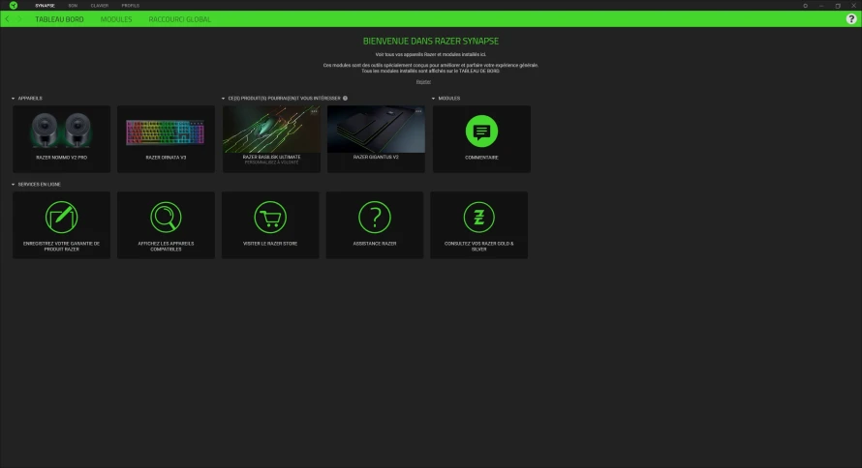Click the Razer Store cart icon
Screen dimensions: 862x468
(x=270, y=218)
